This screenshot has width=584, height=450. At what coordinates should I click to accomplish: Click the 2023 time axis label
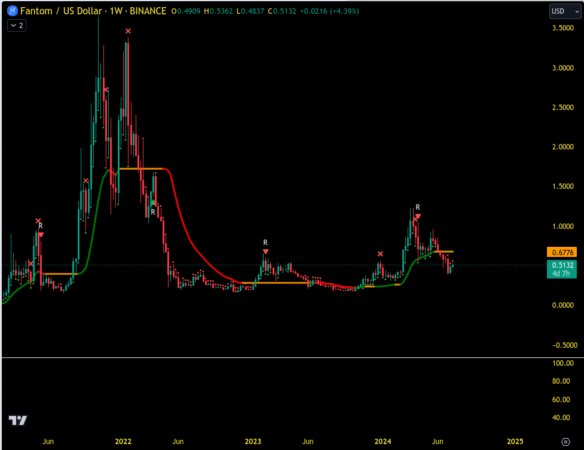[253, 442]
